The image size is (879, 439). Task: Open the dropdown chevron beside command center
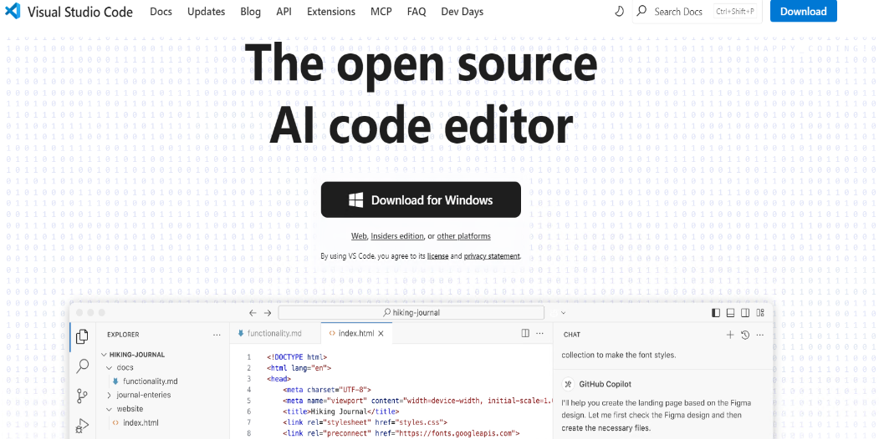pos(564,313)
